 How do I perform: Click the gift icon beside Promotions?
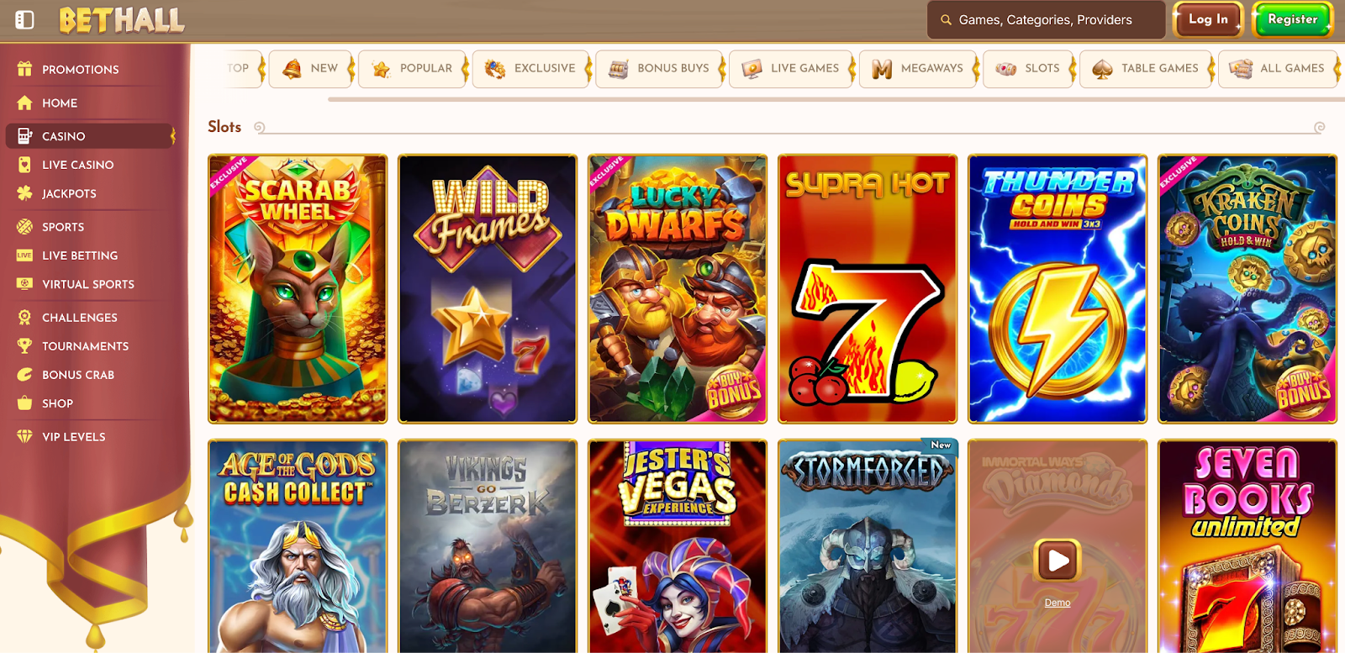24,69
